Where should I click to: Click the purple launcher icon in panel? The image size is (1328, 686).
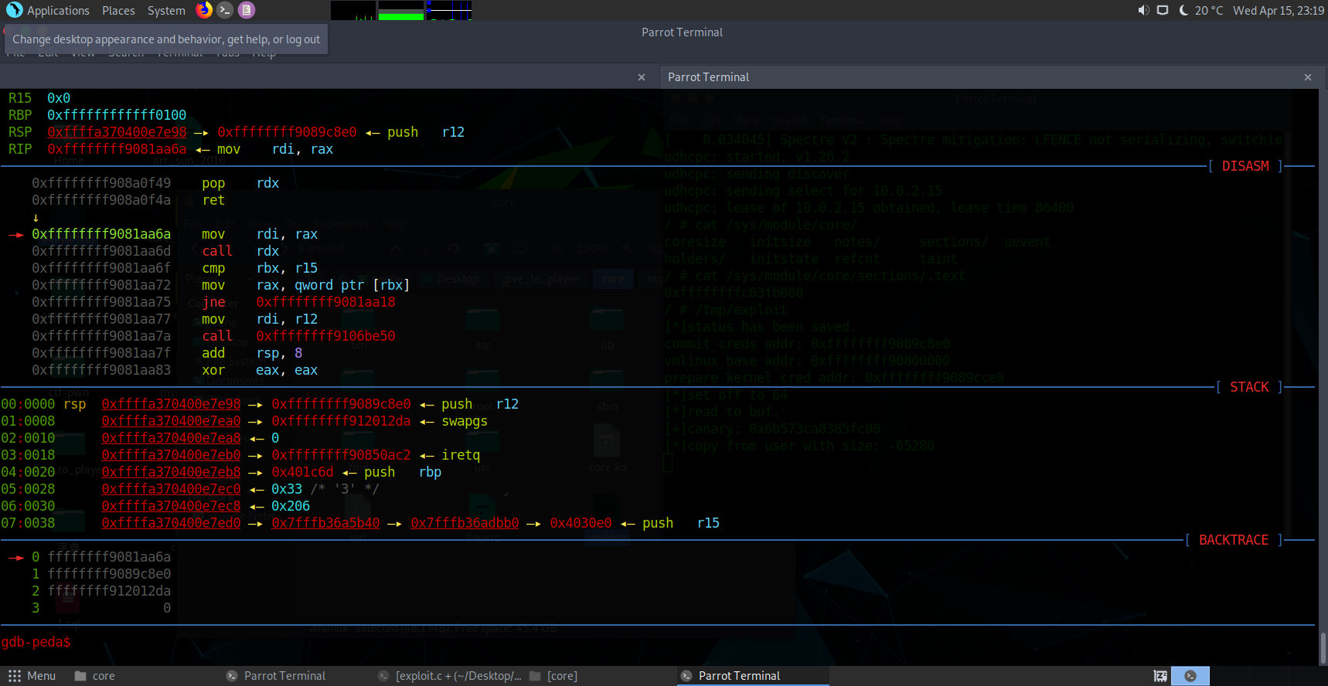(246, 10)
